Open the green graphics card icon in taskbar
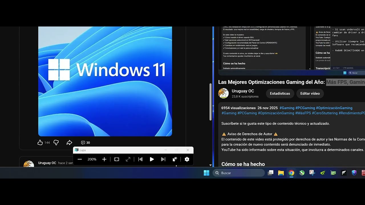 click(x=333, y=173)
